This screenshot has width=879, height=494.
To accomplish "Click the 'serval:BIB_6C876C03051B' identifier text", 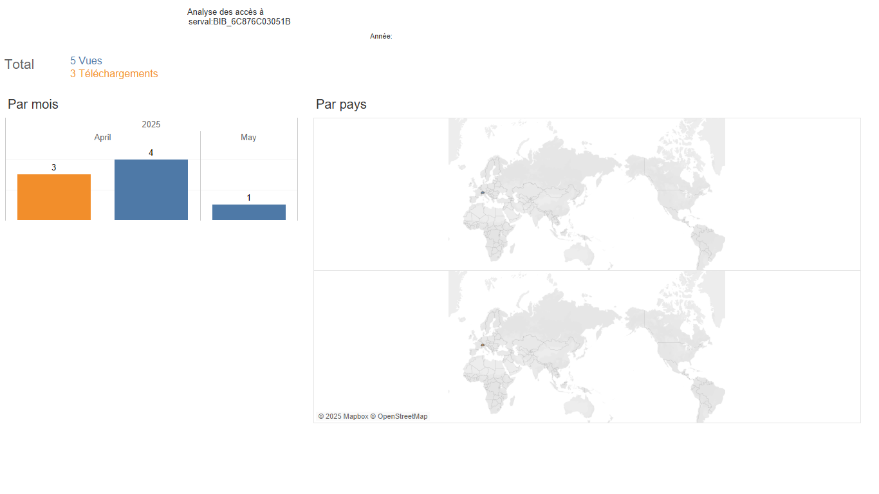I will (x=239, y=22).
